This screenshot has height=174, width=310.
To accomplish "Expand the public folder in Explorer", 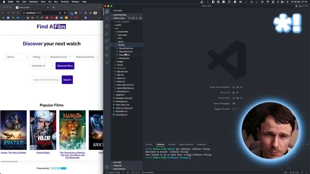I will (126, 25).
